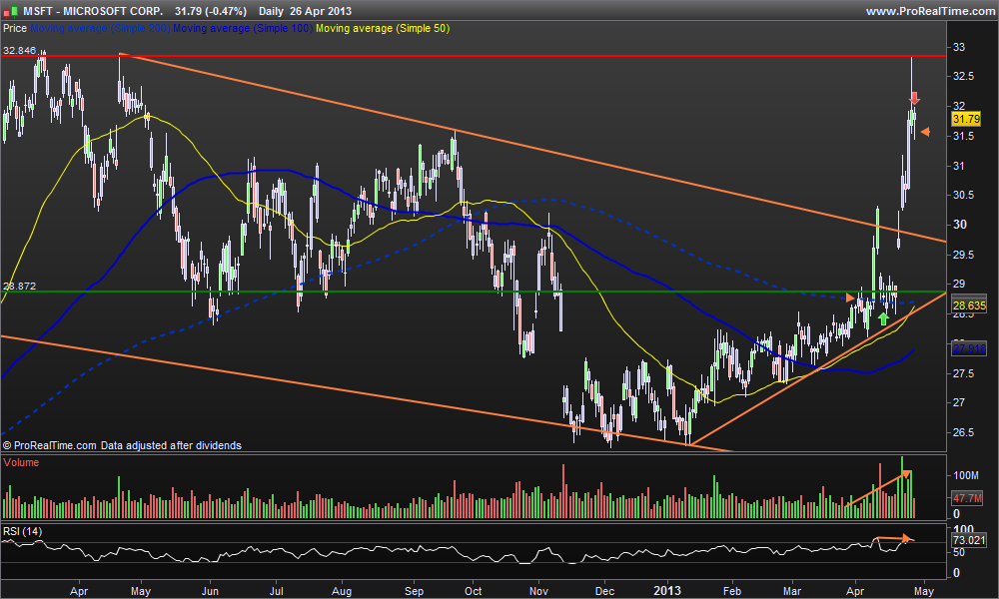
Task: Click the 26 Apr 2013 date
Action: (320, 11)
